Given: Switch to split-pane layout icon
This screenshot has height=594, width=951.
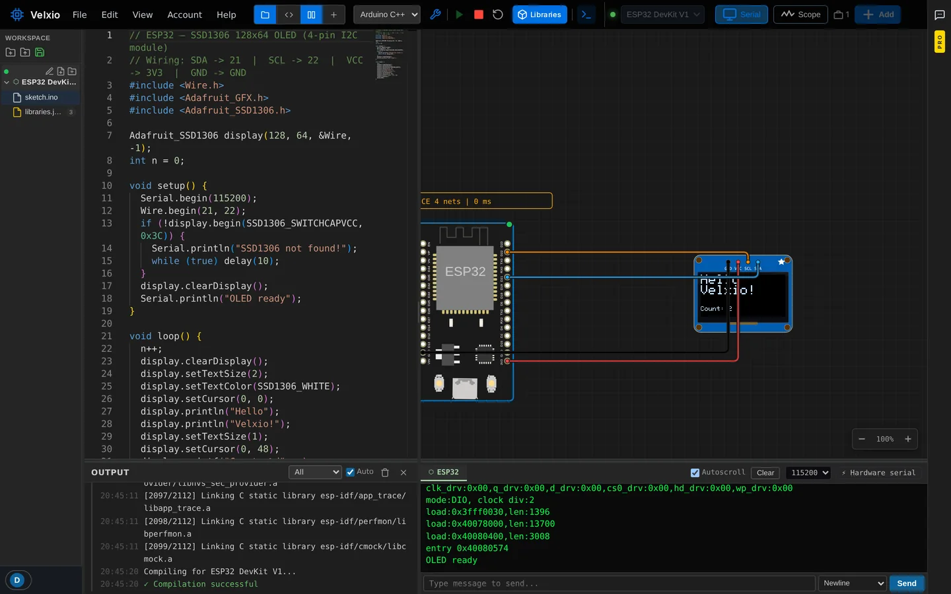Looking at the screenshot, I should (311, 15).
